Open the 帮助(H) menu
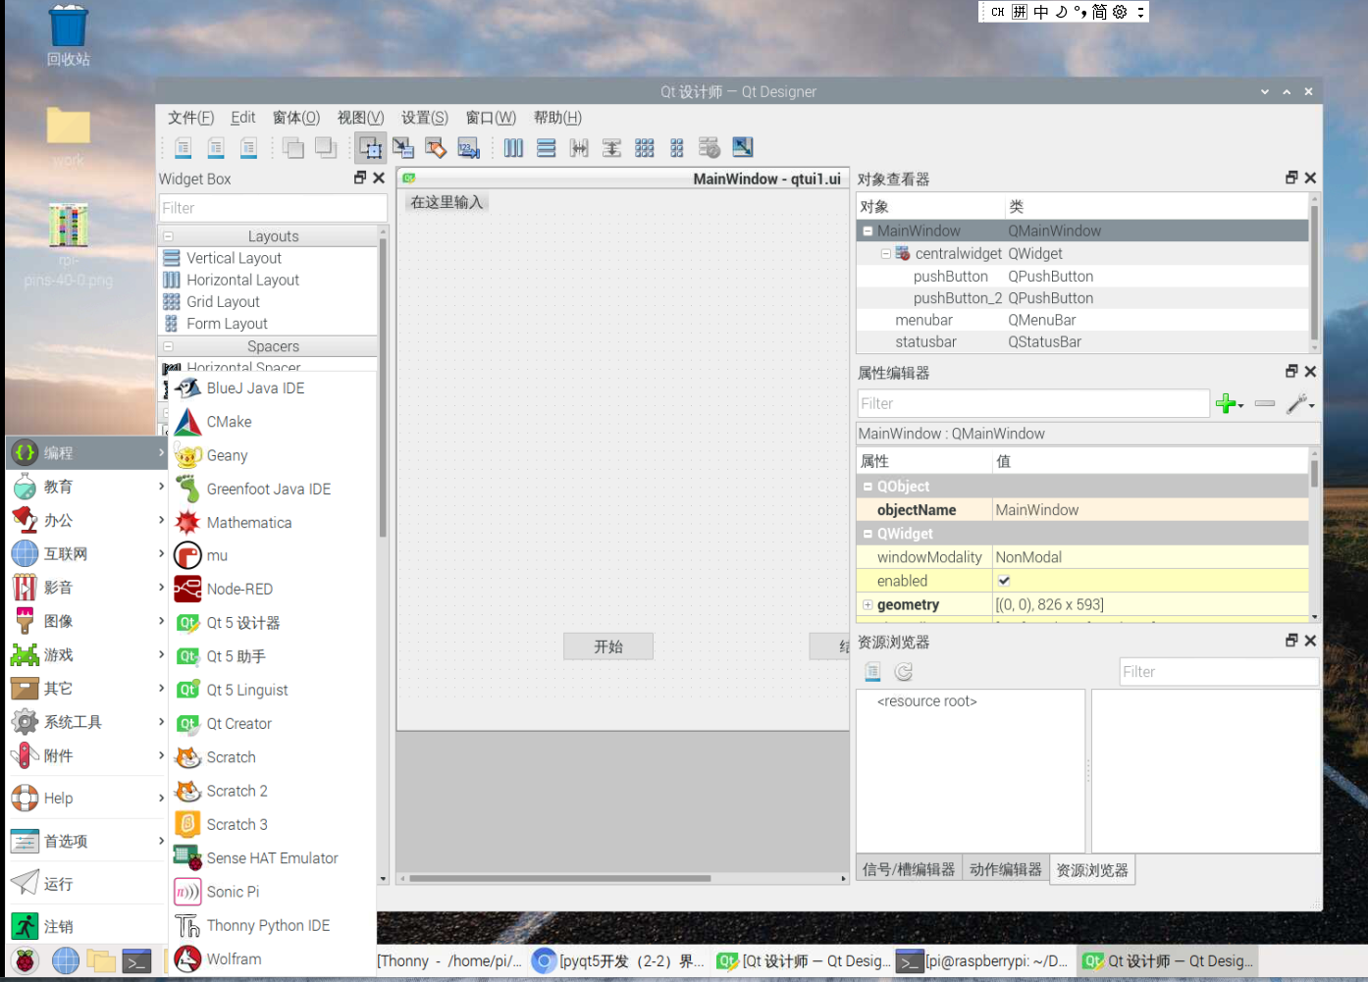The image size is (1368, 982). tap(557, 118)
